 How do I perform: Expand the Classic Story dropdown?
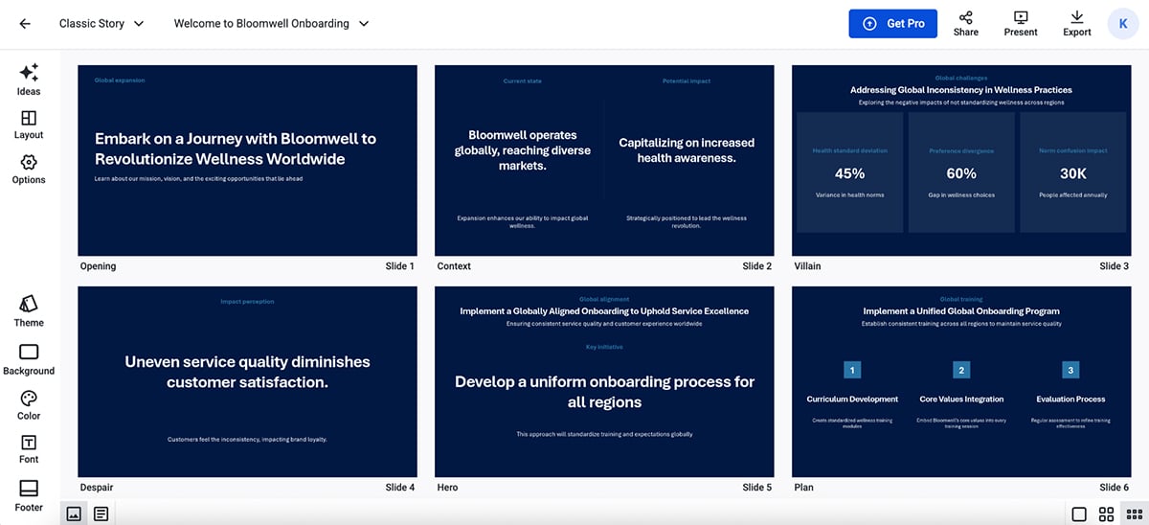(x=101, y=24)
